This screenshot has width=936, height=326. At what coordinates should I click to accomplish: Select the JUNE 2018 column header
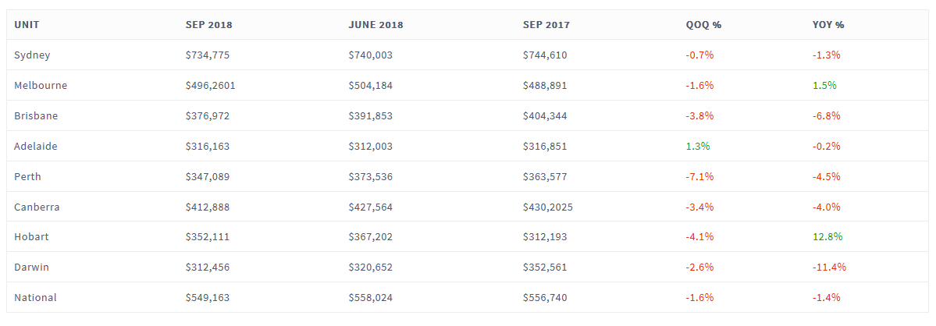coord(375,25)
